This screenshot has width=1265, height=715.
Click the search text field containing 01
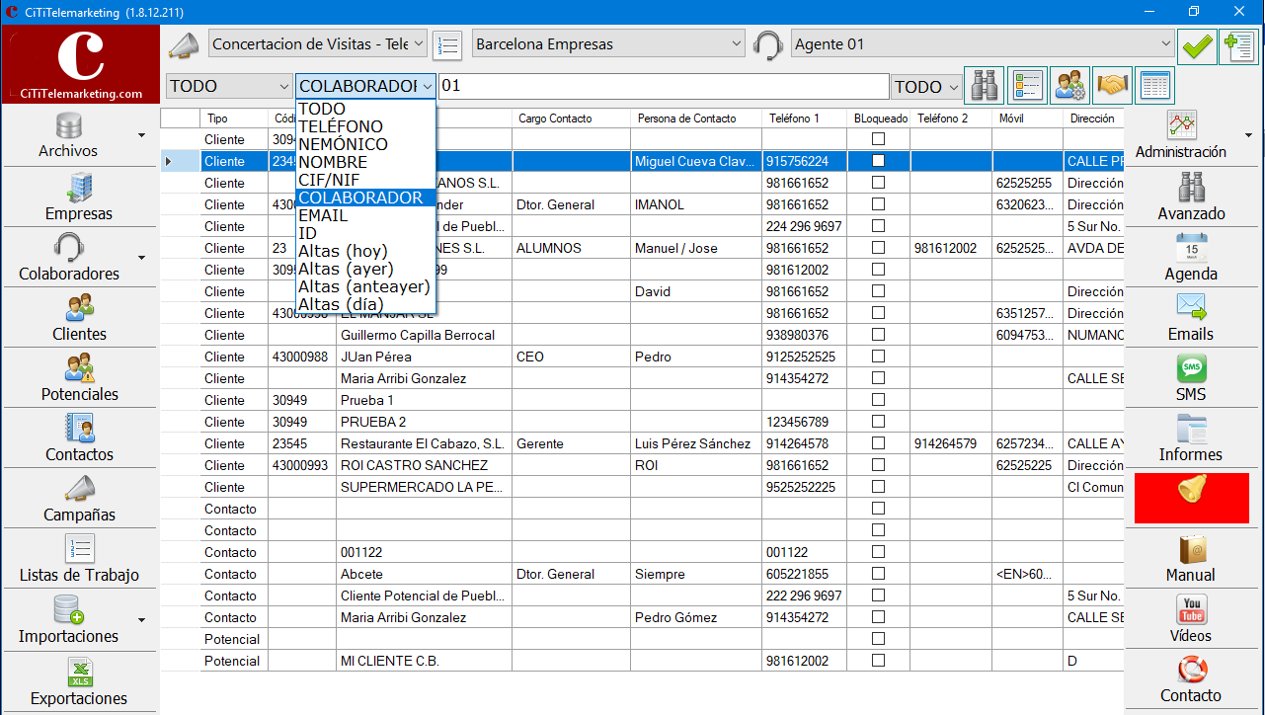tap(664, 87)
